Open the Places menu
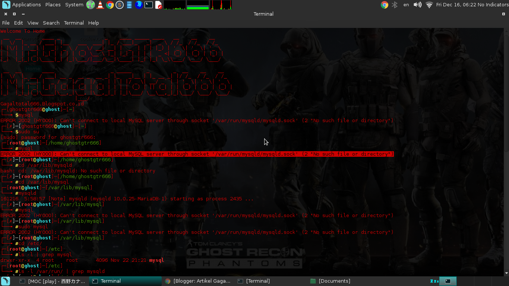This screenshot has width=509, height=286. (x=53, y=5)
